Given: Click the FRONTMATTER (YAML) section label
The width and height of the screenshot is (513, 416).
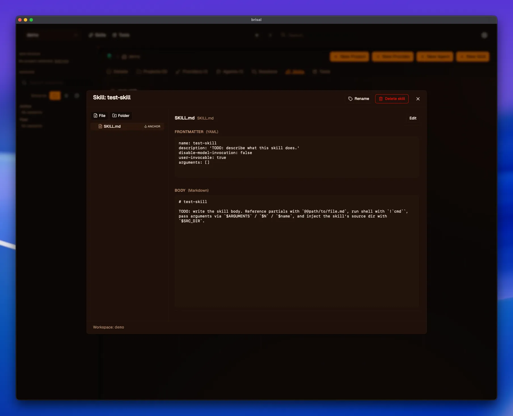Looking at the screenshot, I should [x=196, y=132].
